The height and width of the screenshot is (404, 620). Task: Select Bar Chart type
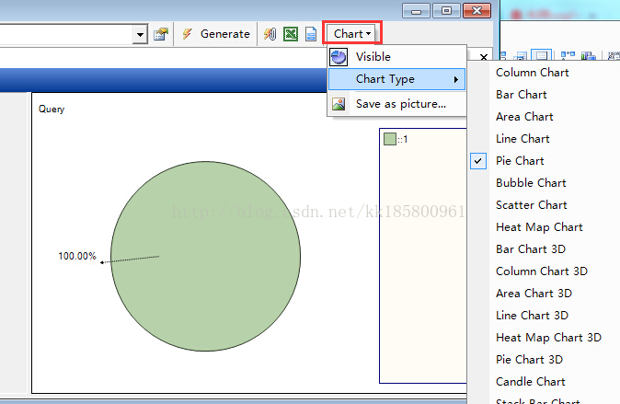tap(522, 95)
